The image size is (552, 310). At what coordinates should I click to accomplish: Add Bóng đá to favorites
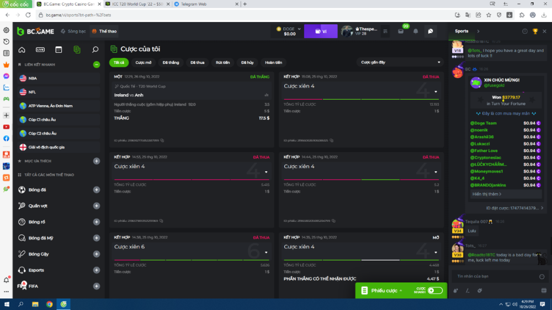(x=97, y=190)
